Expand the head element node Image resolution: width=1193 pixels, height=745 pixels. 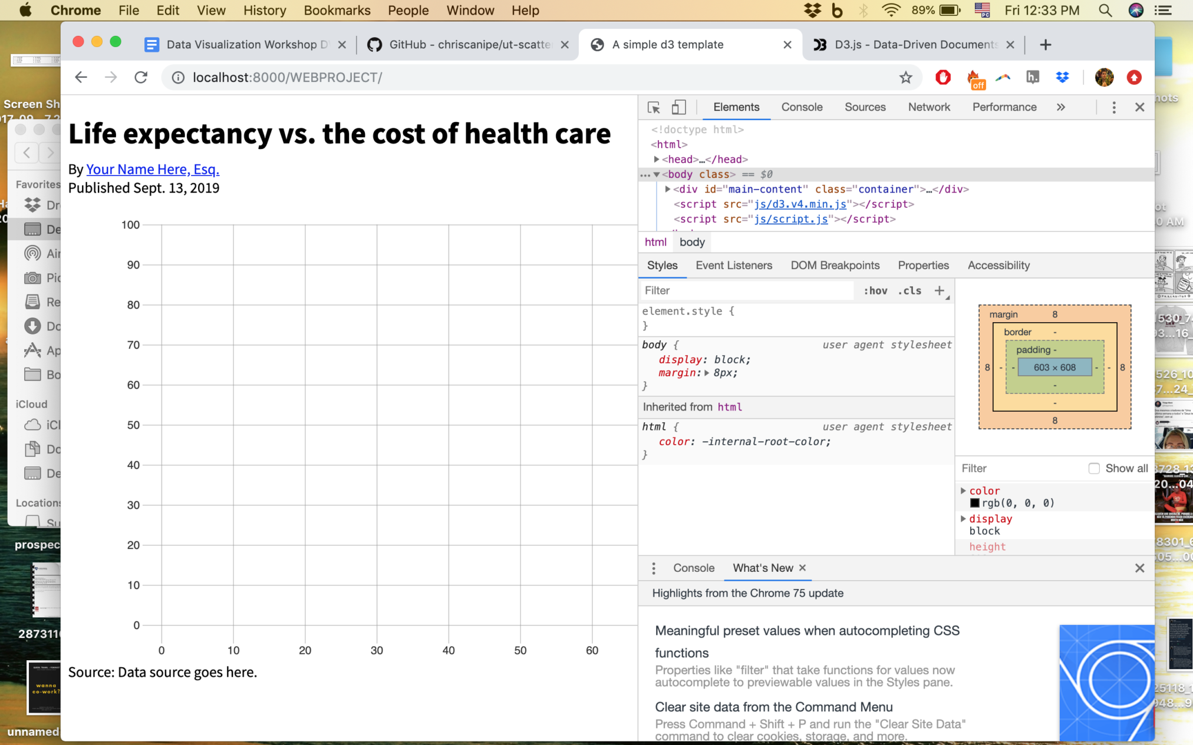coord(656,159)
